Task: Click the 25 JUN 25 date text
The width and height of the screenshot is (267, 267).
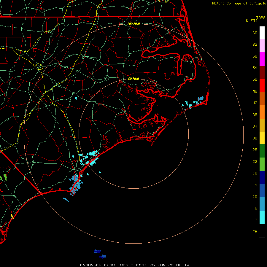Action: pyautogui.click(x=162, y=265)
